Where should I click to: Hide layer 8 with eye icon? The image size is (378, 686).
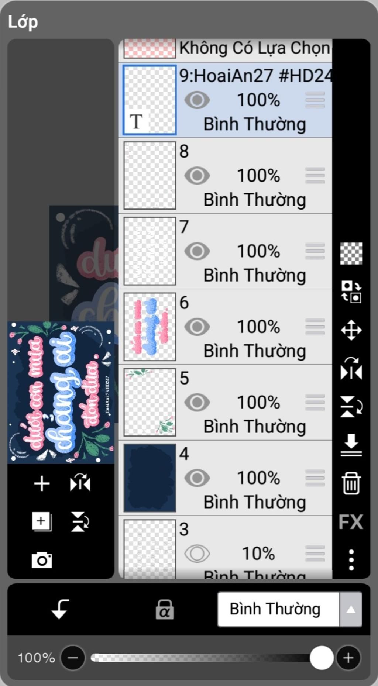coord(197,176)
